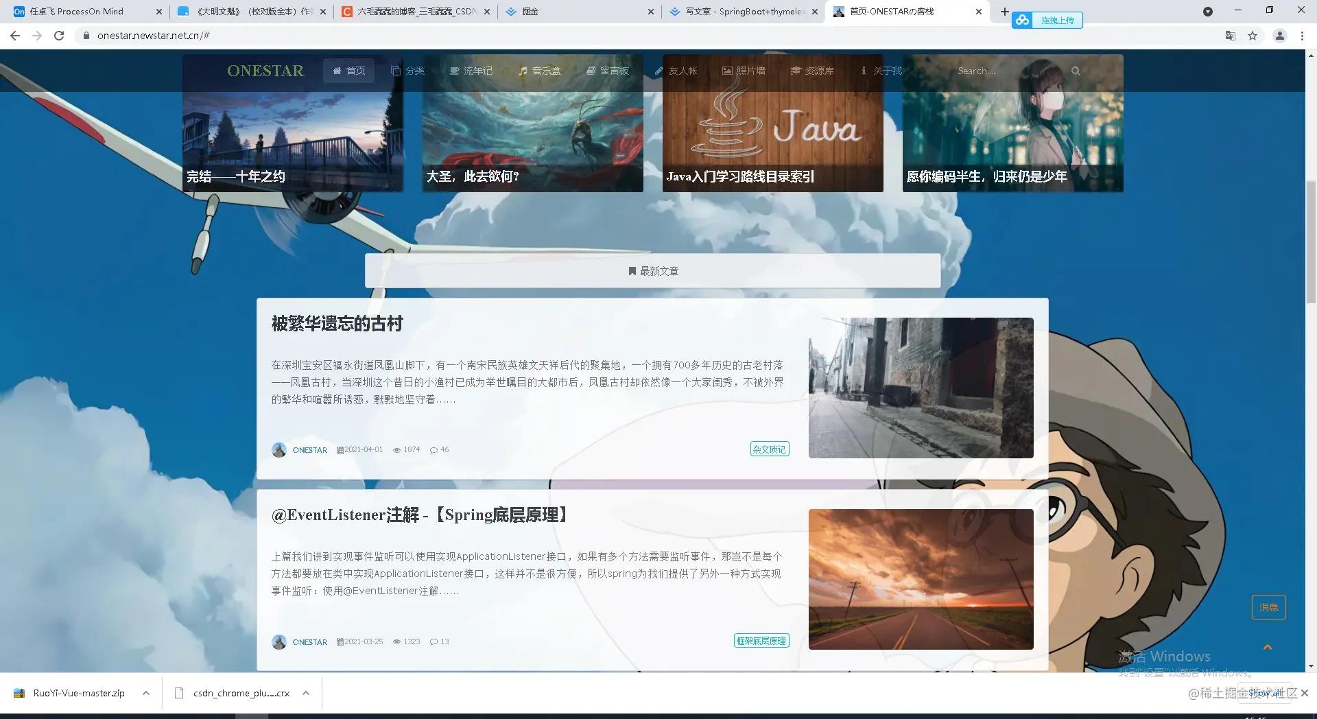Click the search magnifier icon in site navbar
The image size is (1317, 719).
point(1076,71)
